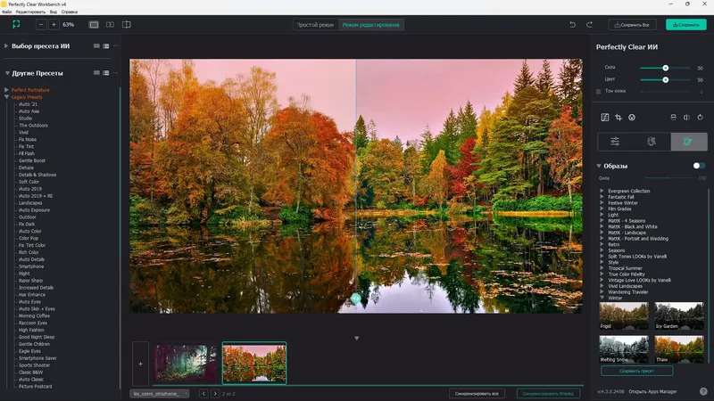Click the Сила slider handle
The image size is (714, 401).
pyautogui.click(x=665, y=68)
